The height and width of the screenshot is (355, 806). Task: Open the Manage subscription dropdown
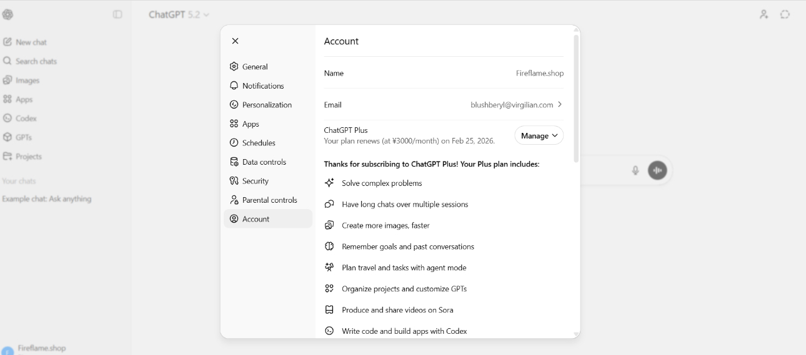coord(539,136)
